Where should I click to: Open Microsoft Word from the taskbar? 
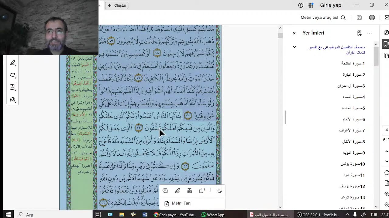coord(145,215)
